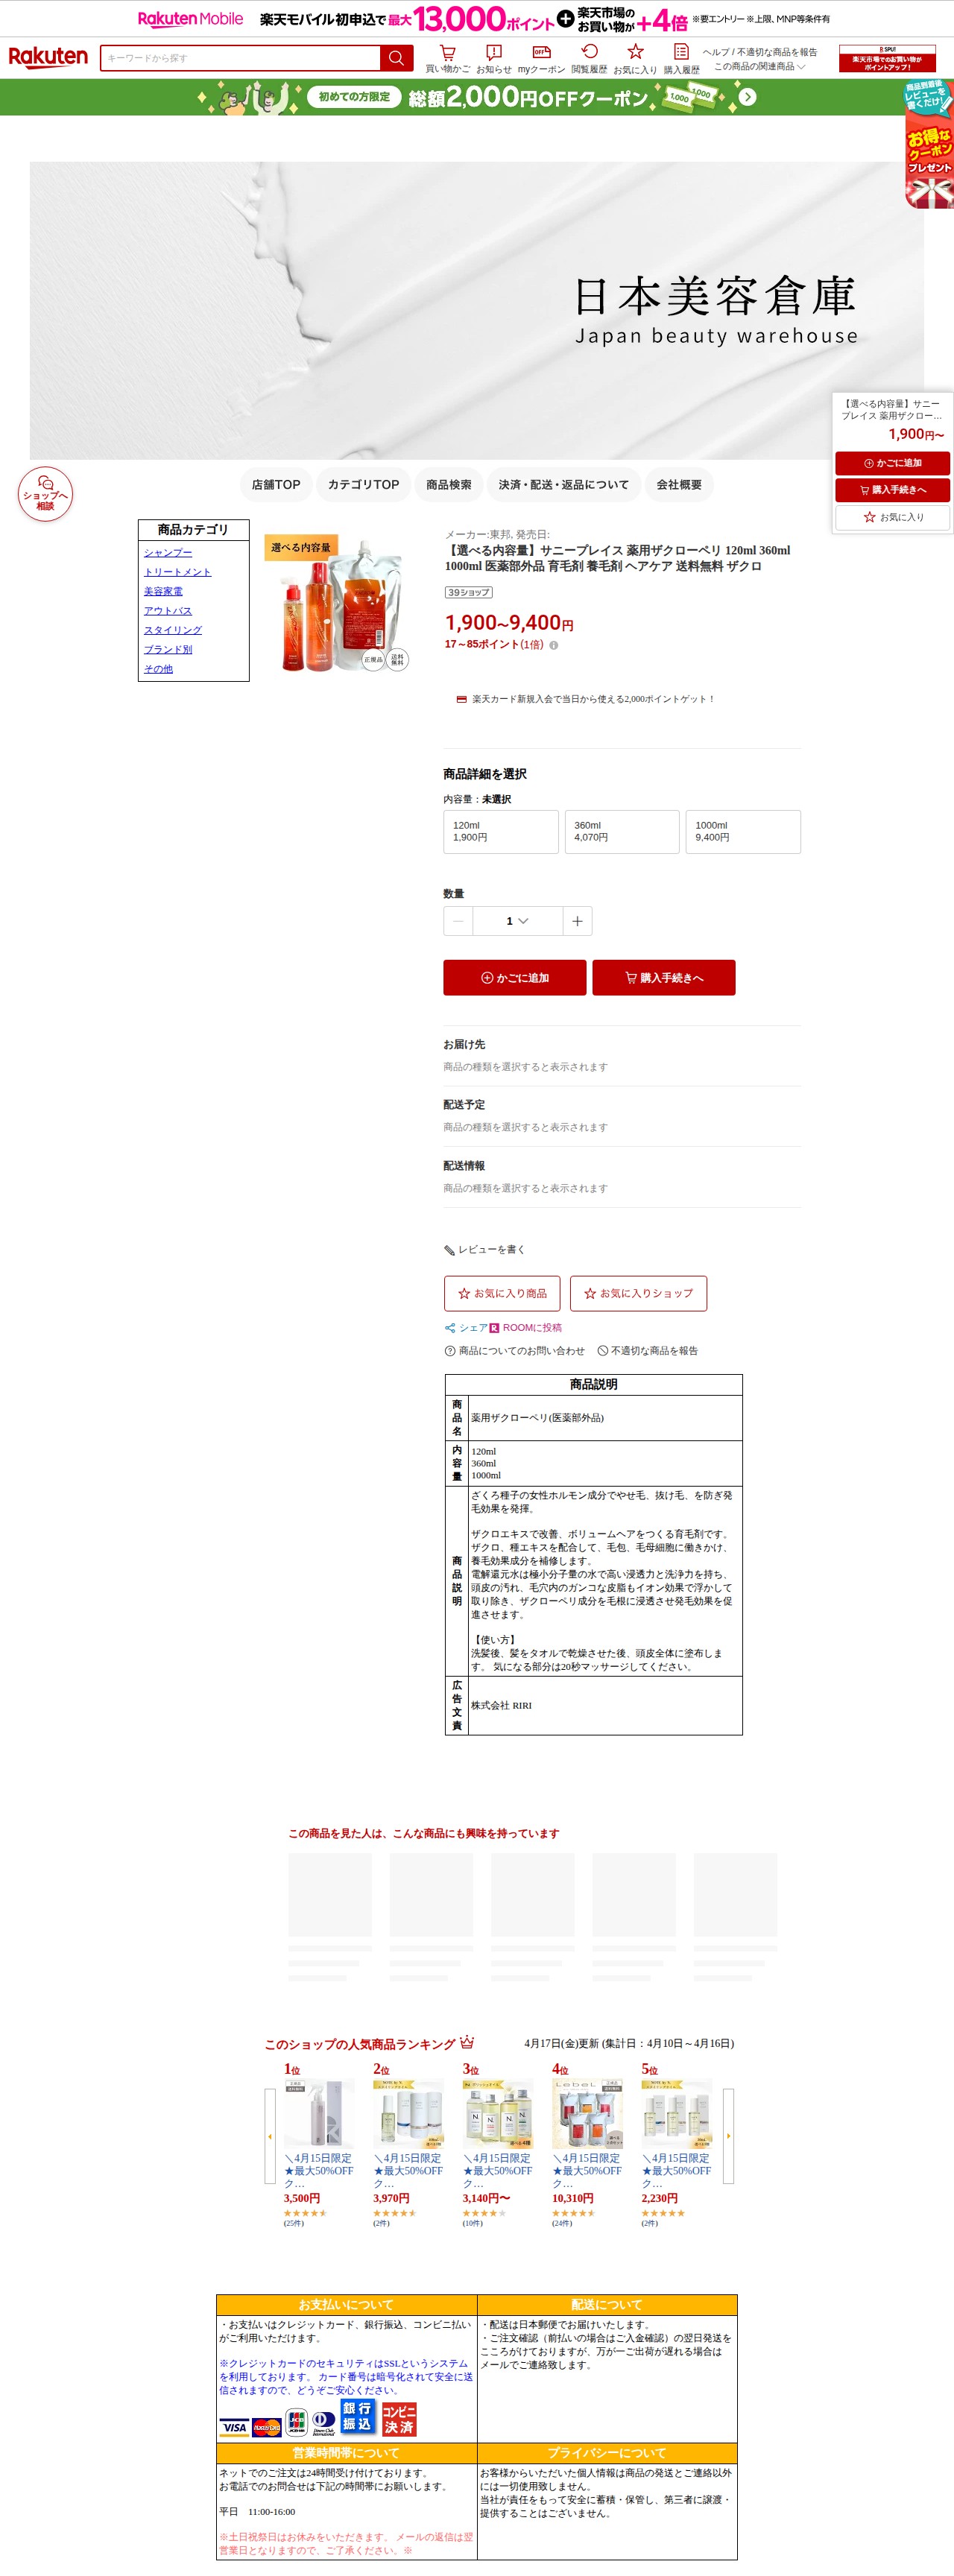Click the 日本美容倉庫 shop header banner
This screenshot has width=954, height=2576.
click(x=477, y=310)
